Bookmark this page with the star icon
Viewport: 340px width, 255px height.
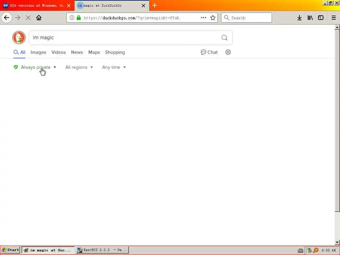tap(213, 18)
